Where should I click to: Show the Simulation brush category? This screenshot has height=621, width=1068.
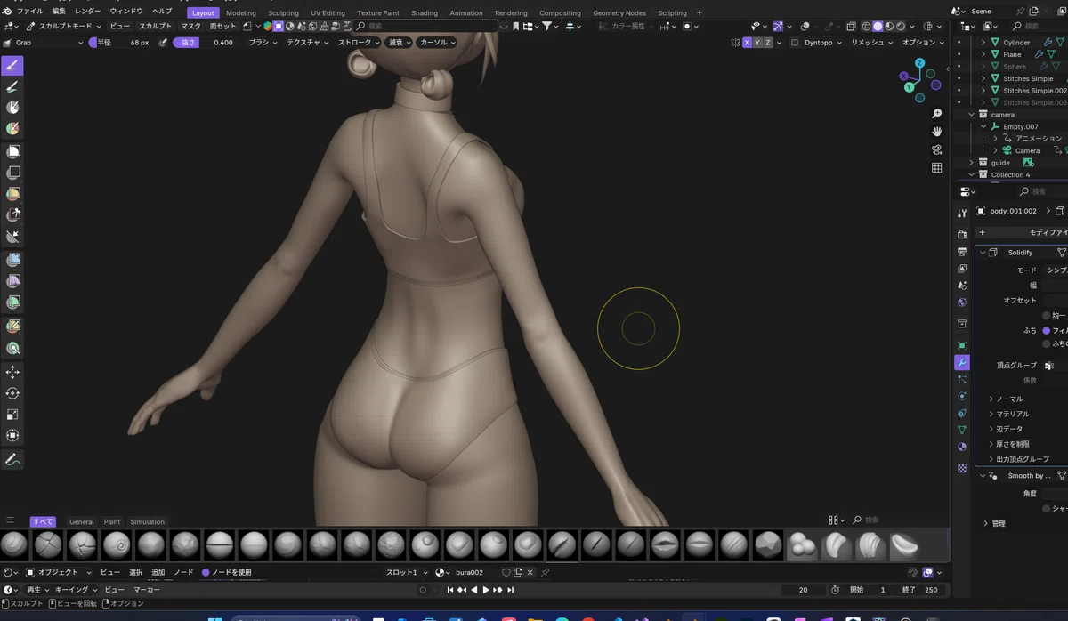(x=147, y=522)
